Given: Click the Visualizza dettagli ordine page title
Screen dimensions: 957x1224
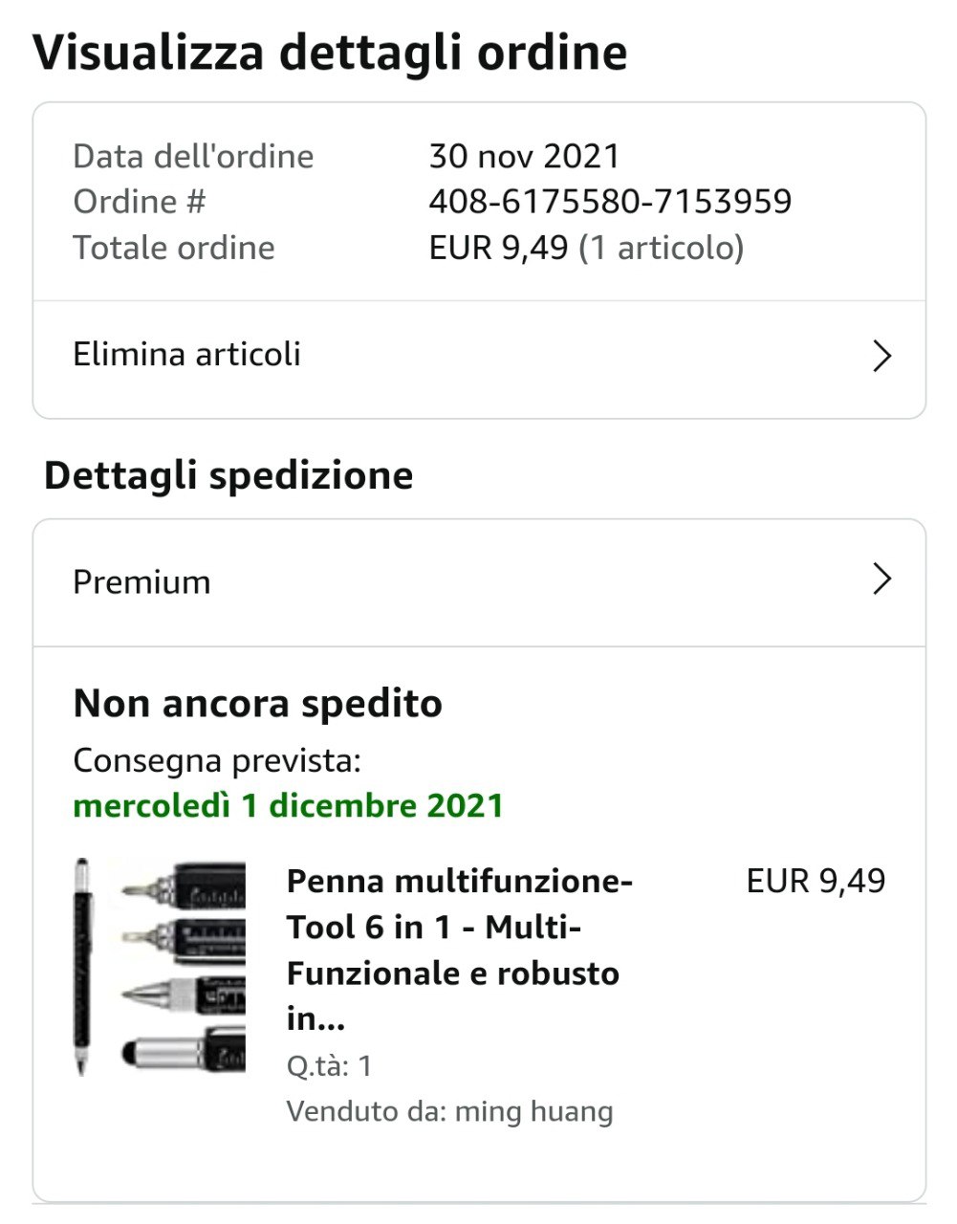Looking at the screenshot, I should 330,52.
